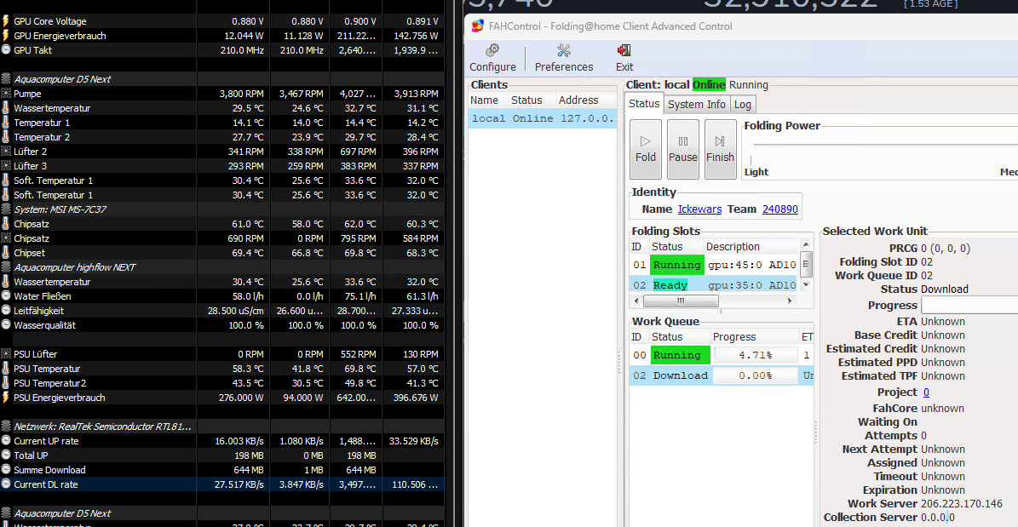
Task: Click the PSU Energieverbrauch lightning icon
Action: pos(7,398)
